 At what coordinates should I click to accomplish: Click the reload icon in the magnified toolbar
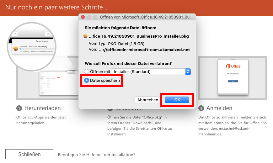[x=15, y=34]
